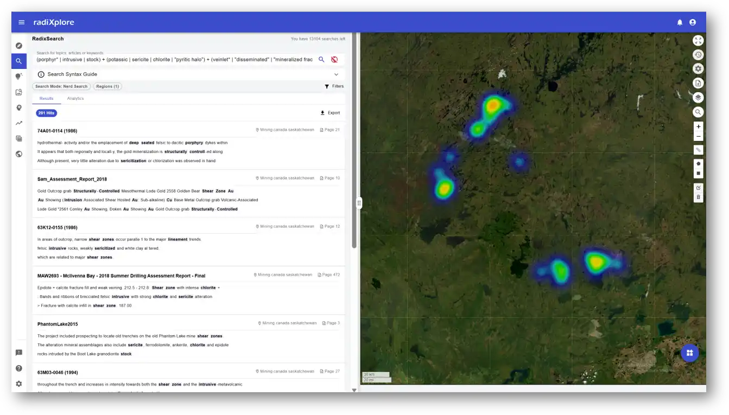Click the Export button
Viewport: 729px width, 415px height.
(x=330, y=113)
